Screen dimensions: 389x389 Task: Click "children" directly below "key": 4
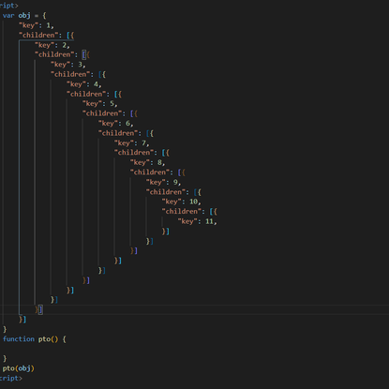point(86,94)
